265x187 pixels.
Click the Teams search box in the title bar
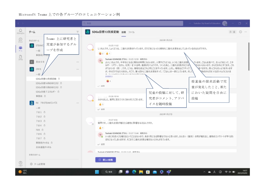(x=132, y=24)
